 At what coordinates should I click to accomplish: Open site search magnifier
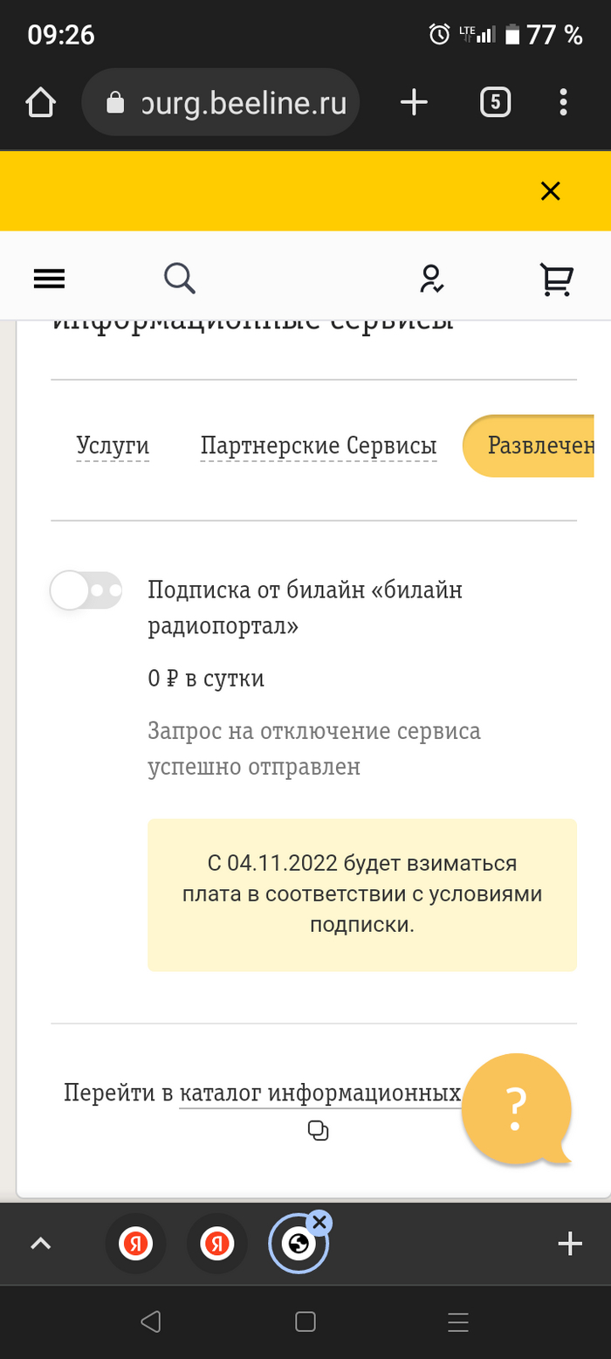pos(180,279)
